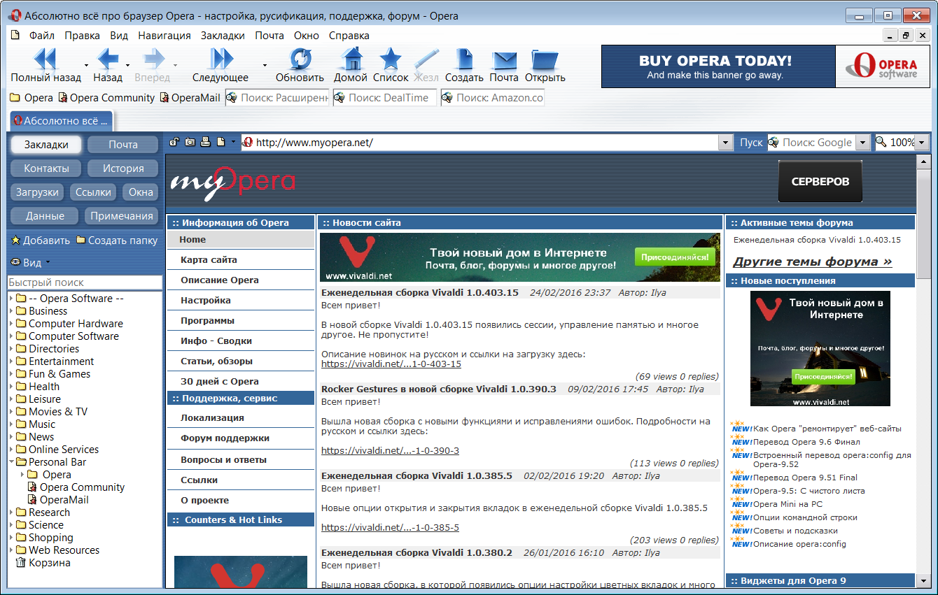Screen dimensions: 938x595
Task: Click the Opera Community personal bar bookmark
Action: (x=106, y=98)
